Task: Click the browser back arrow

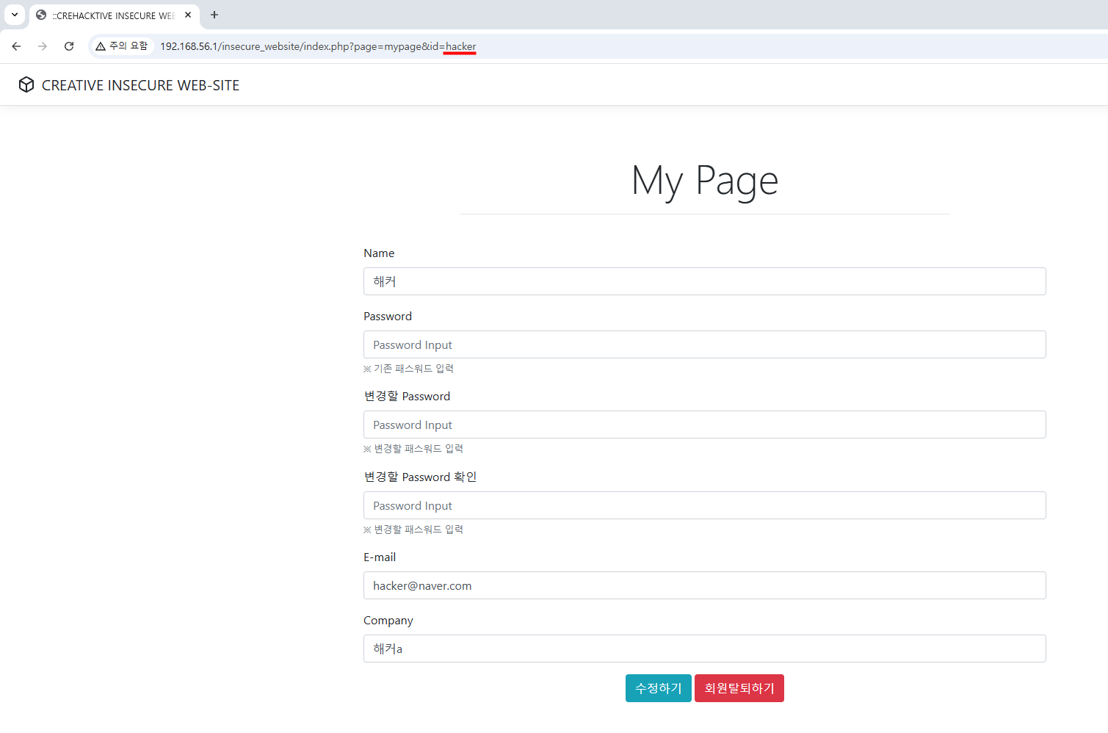Action: tap(16, 46)
